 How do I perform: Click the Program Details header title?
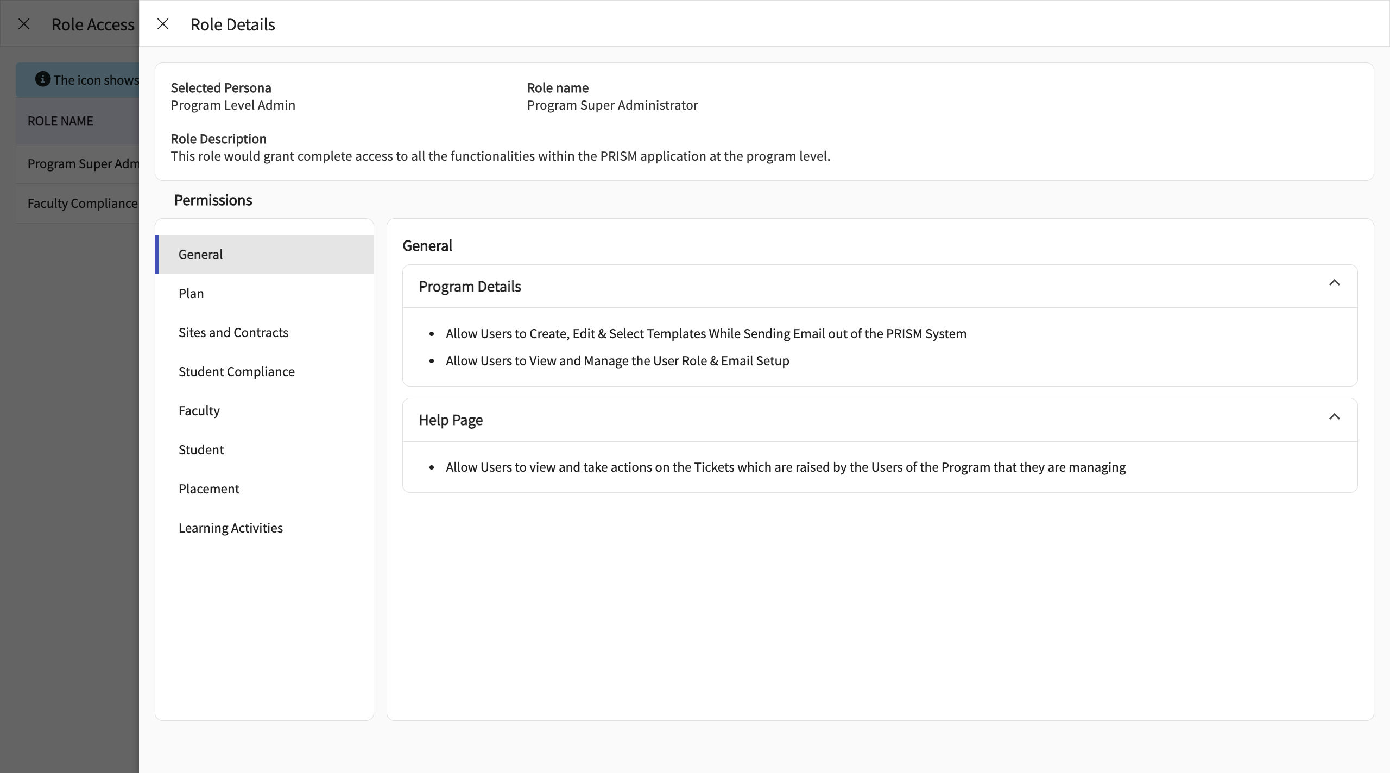(x=470, y=287)
